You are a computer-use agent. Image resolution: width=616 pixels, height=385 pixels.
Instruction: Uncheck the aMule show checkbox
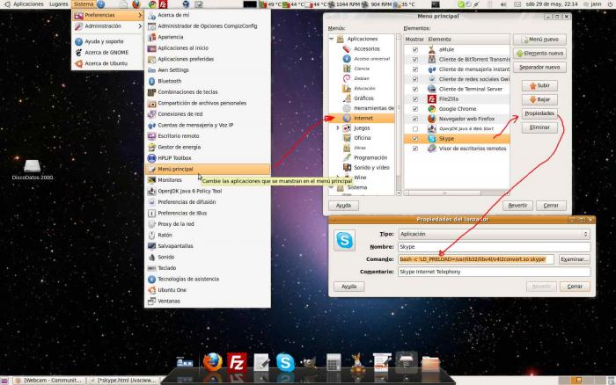point(415,50)
